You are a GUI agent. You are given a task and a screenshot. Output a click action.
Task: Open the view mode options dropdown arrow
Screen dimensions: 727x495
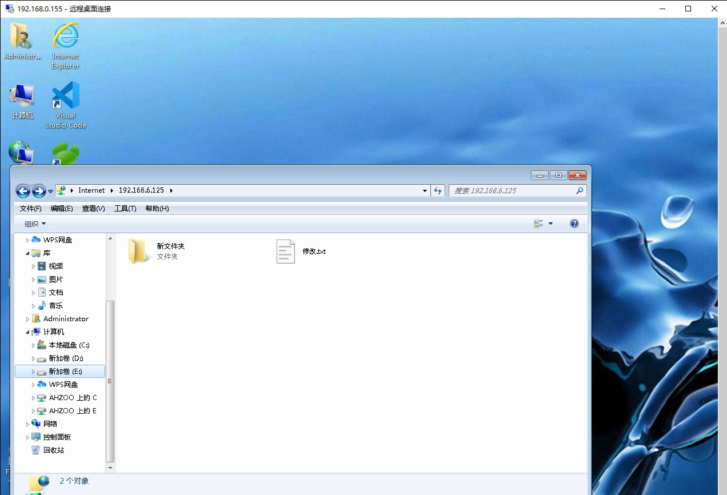pyautogui.click(x=551, y=223)
